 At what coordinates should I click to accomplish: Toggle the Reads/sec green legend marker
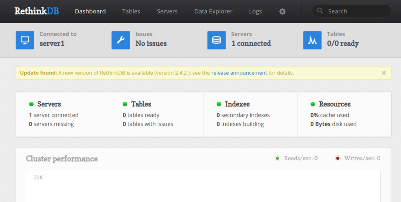278,158
